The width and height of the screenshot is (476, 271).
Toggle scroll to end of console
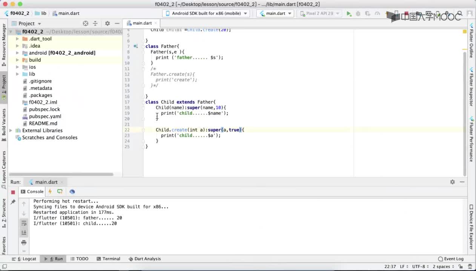[24, 232]
